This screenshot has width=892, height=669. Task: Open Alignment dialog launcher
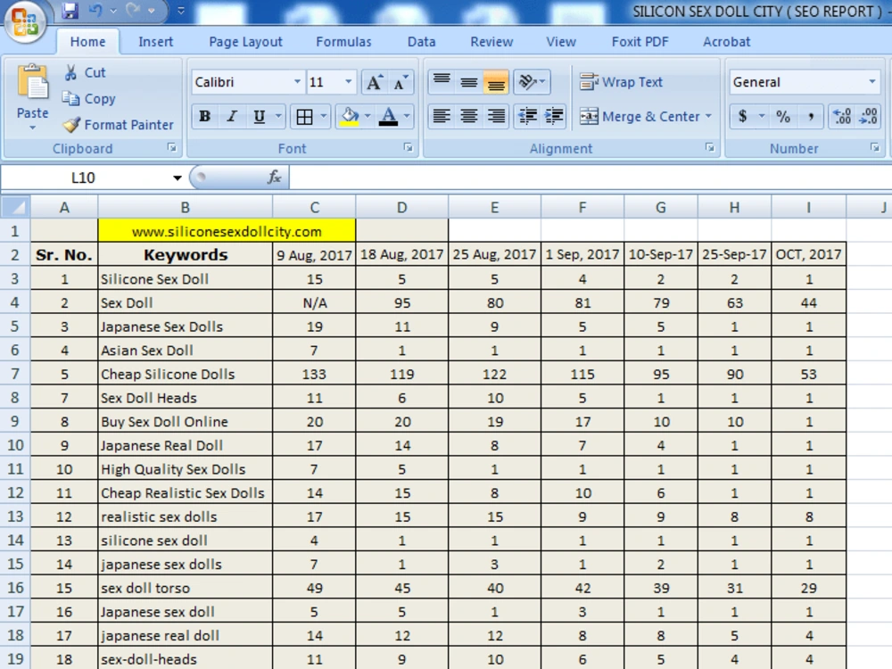(x=709, y=148)
